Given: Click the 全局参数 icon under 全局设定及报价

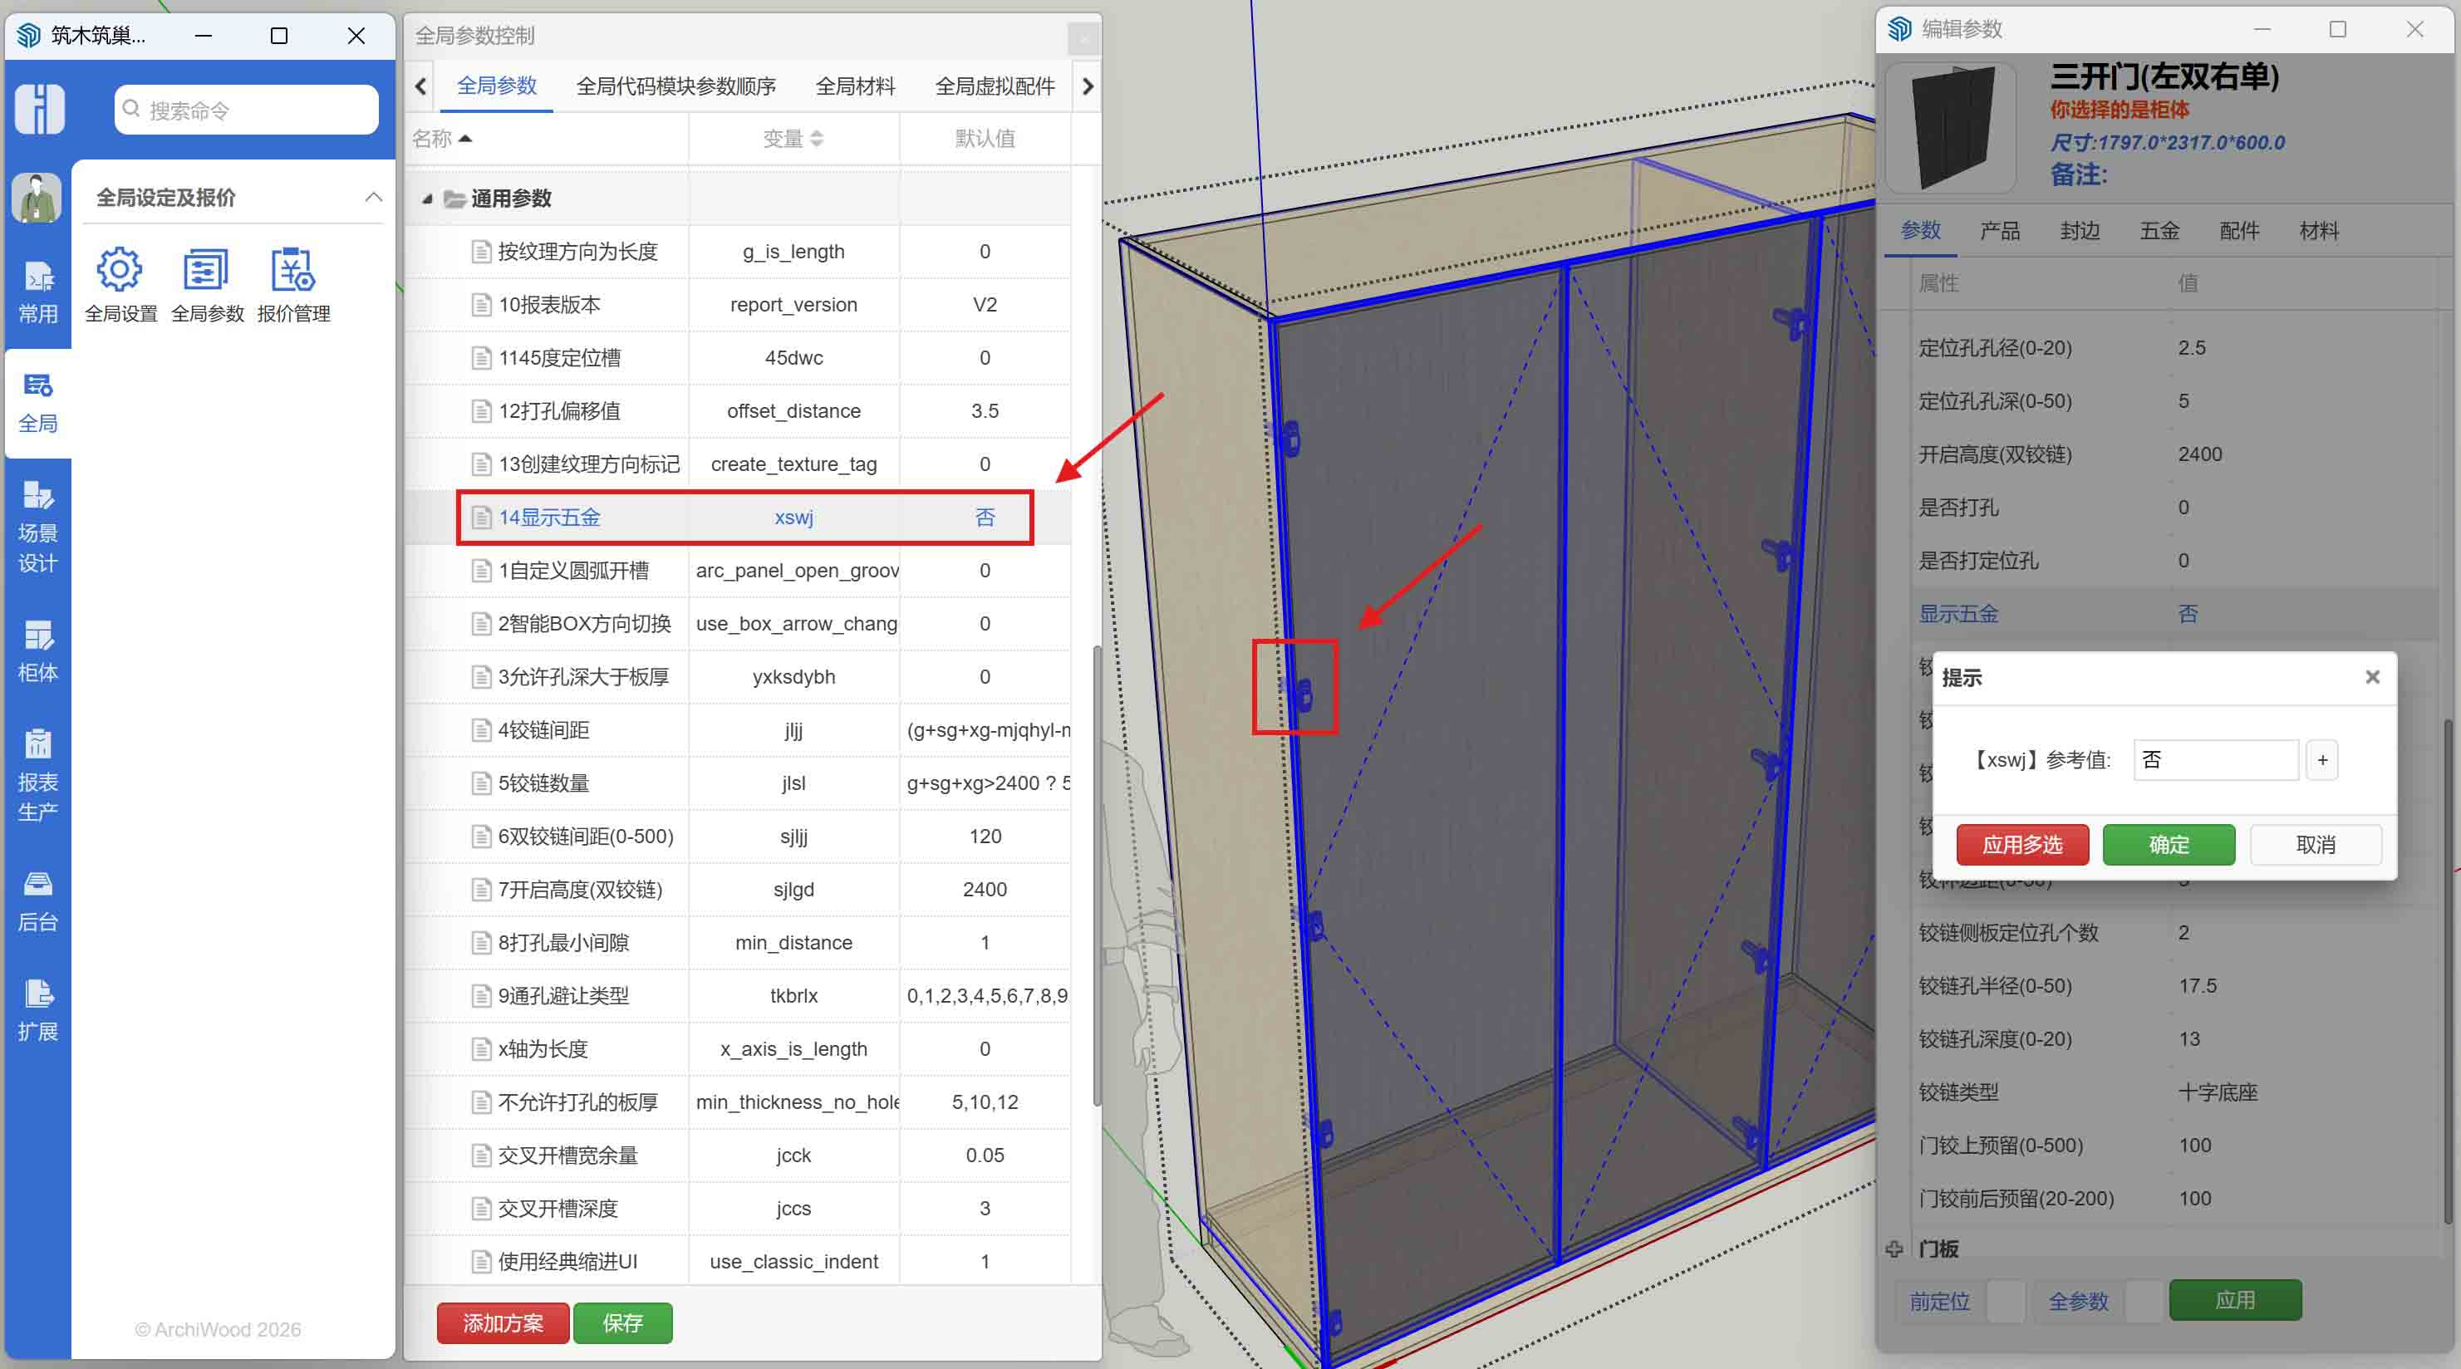Looking at the screenshot, I should [x=205, y=270].
